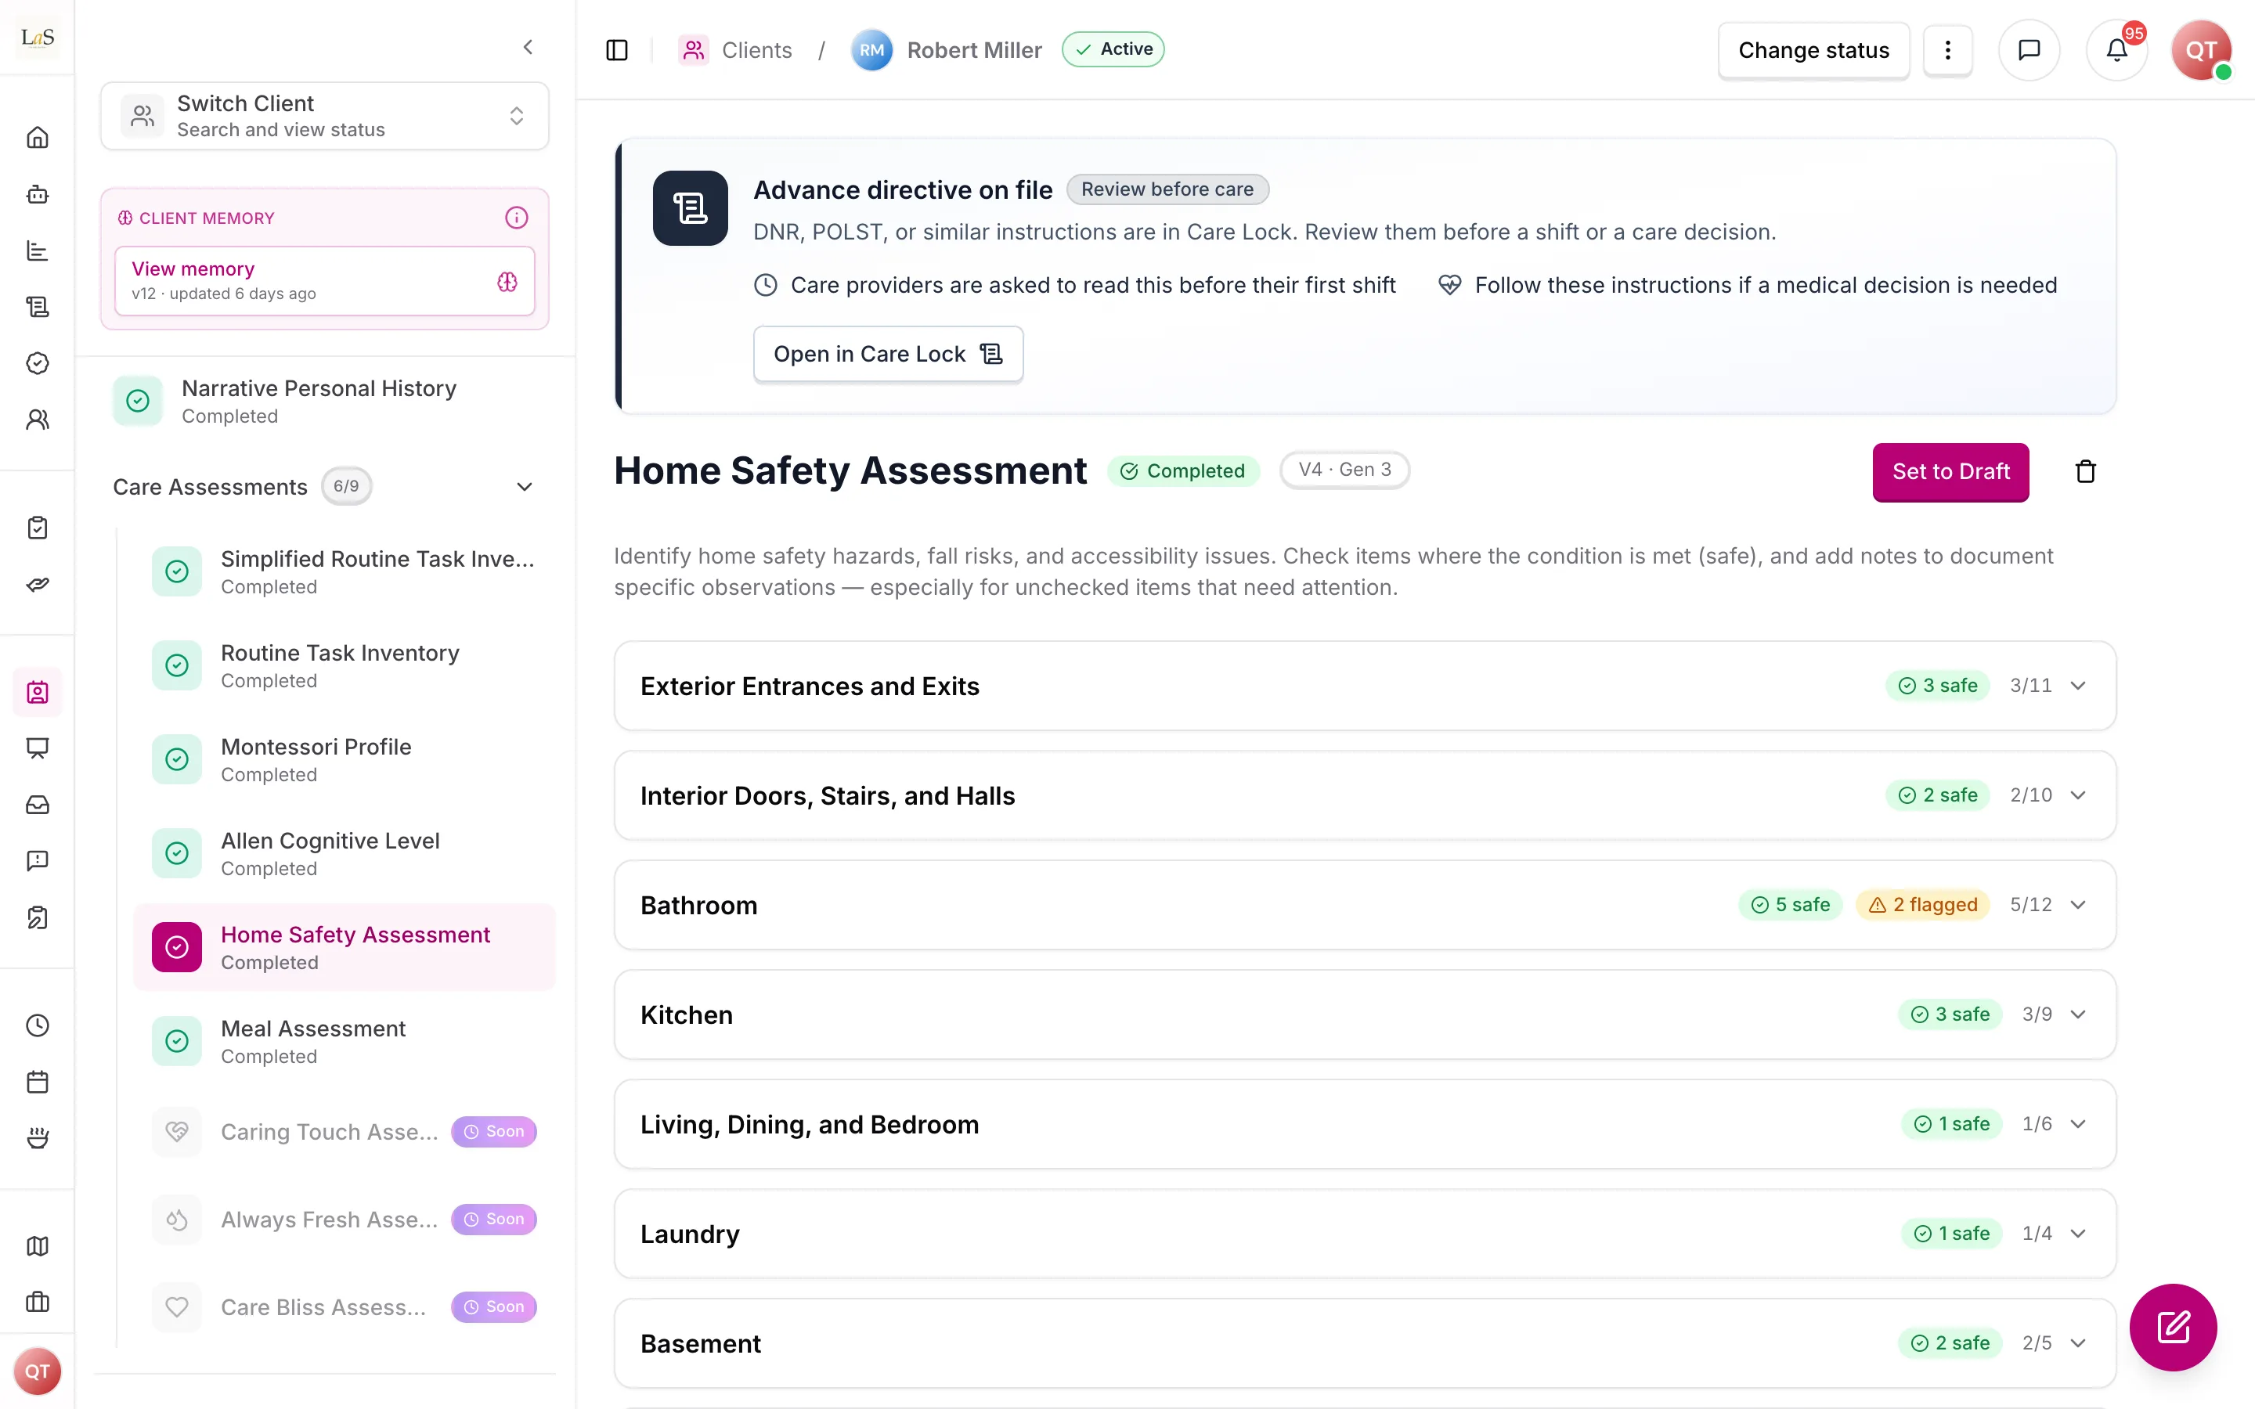The image size is (2255, 1409).
Task: Open the three-dot more options menu
Action: (1947, 50)
